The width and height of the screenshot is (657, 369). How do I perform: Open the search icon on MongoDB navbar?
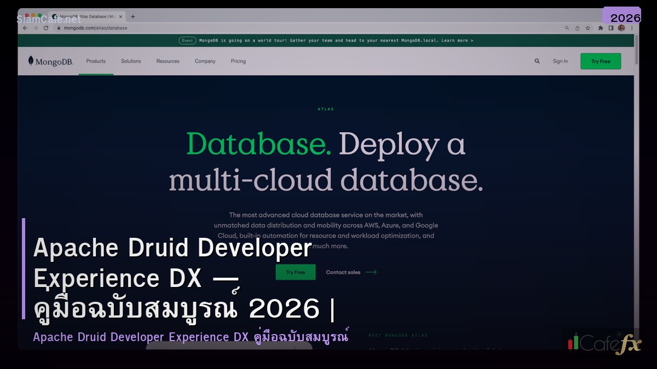[537, 61]
